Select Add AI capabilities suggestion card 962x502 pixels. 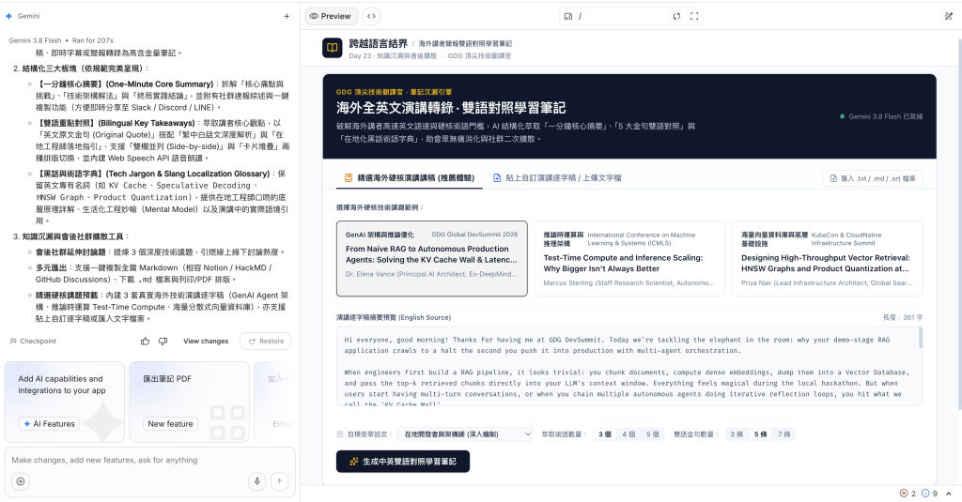tap(65, 402)
